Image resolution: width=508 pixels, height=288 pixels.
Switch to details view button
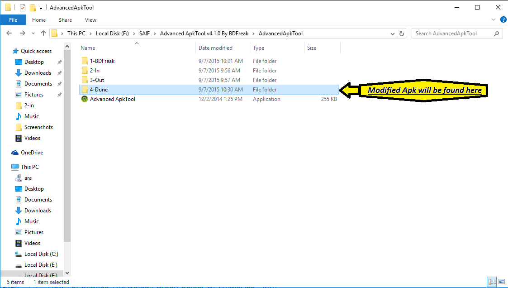(x=492, y=282)
